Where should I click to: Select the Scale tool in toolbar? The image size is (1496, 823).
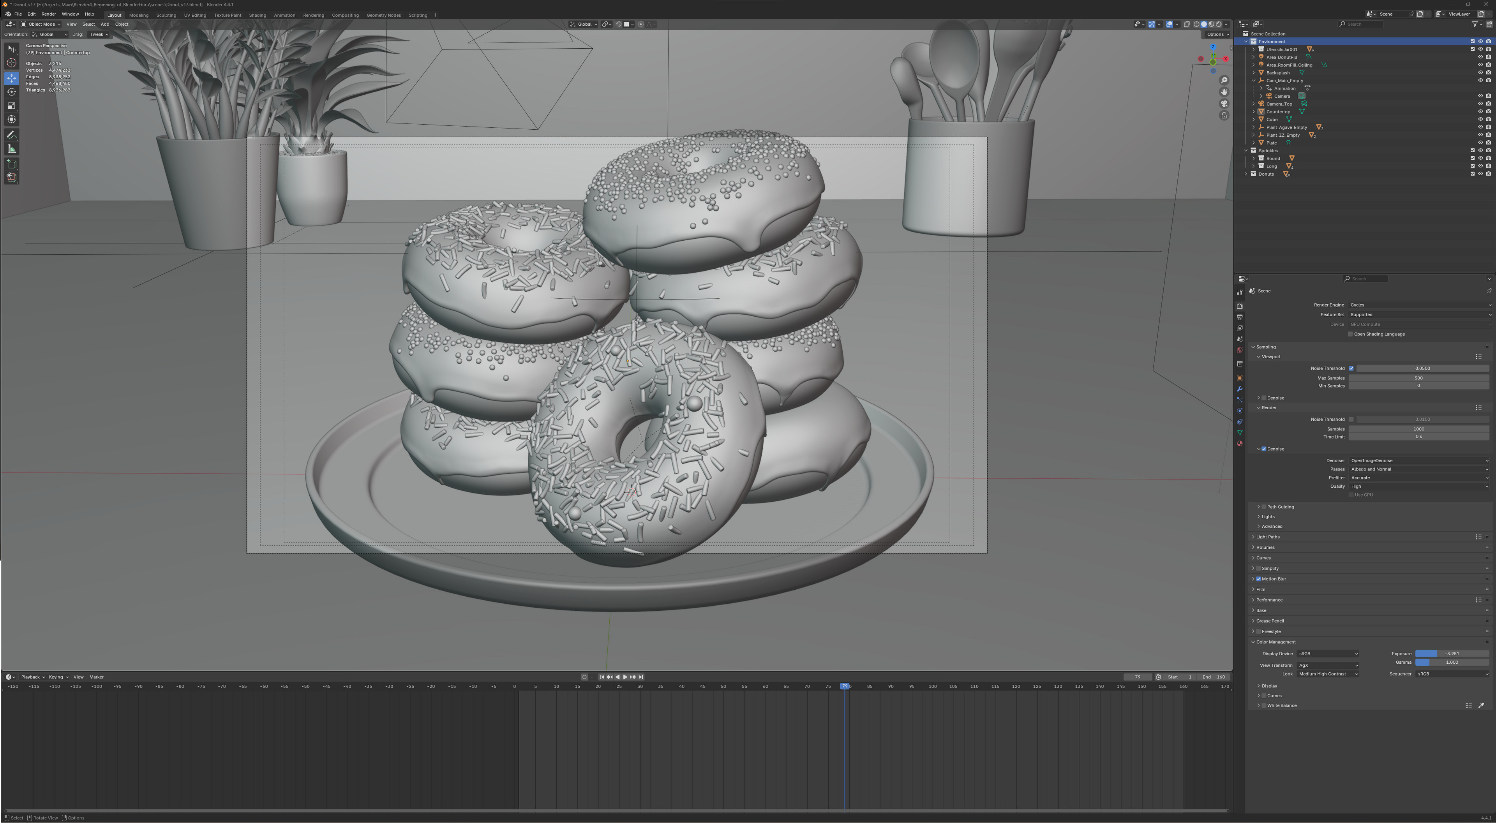pos(12,106)
